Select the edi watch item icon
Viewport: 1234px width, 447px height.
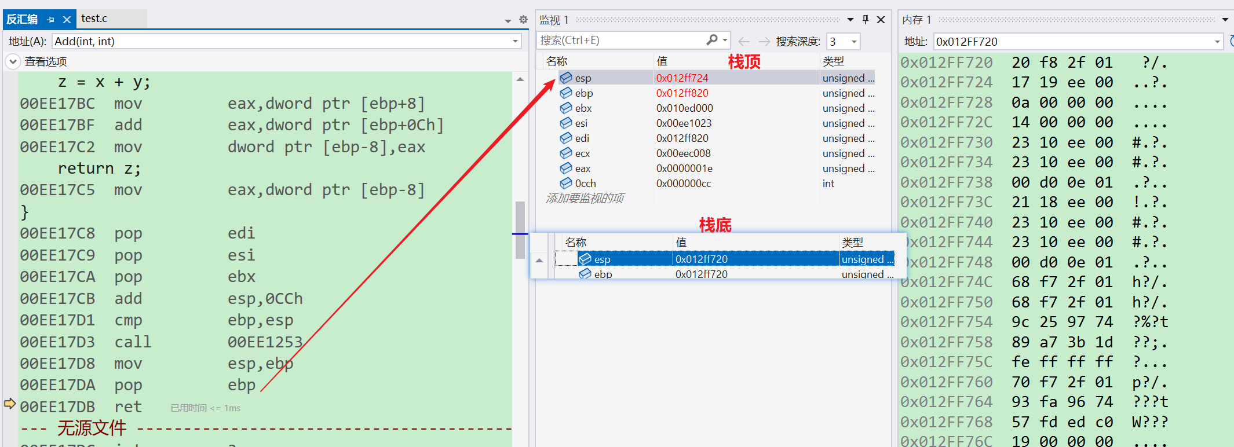point(566,138)
